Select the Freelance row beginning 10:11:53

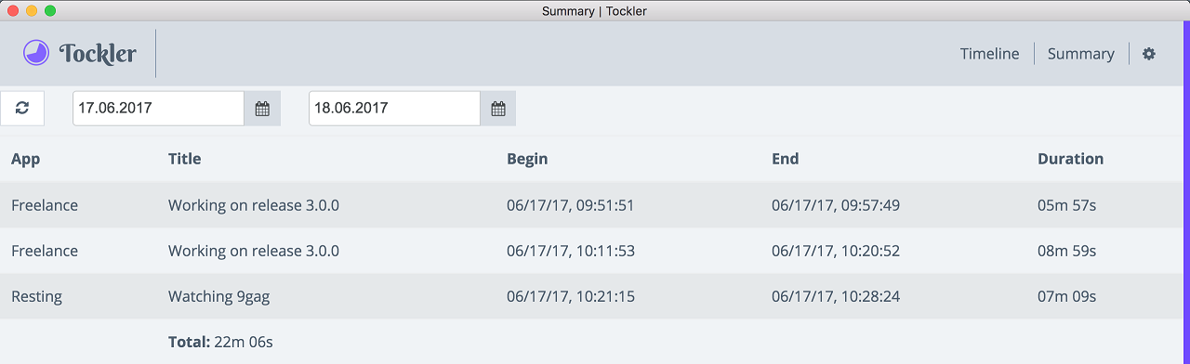(x=591, y=251)
